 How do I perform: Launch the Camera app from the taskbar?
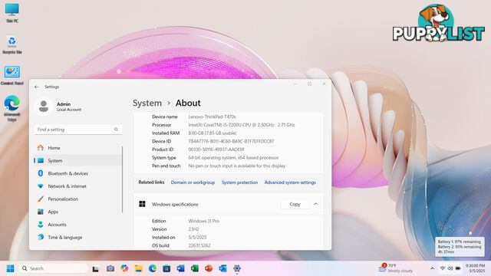click(x=110, y=268)
